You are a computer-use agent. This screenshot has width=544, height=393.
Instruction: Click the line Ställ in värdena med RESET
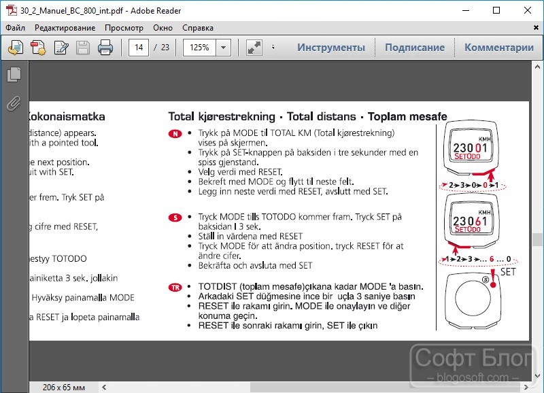[250, 237]
